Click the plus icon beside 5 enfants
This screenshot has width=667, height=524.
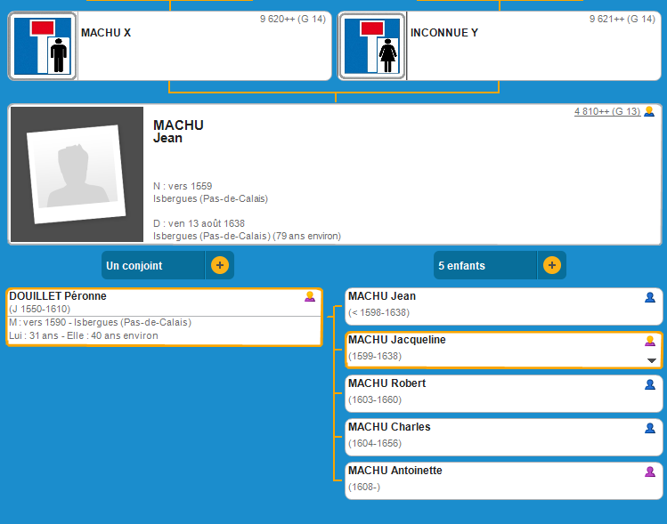click(x=552, y=265)
